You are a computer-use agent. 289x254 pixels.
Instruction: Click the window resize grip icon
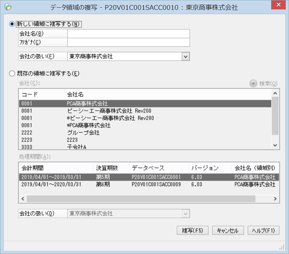[x=282, y=247]
